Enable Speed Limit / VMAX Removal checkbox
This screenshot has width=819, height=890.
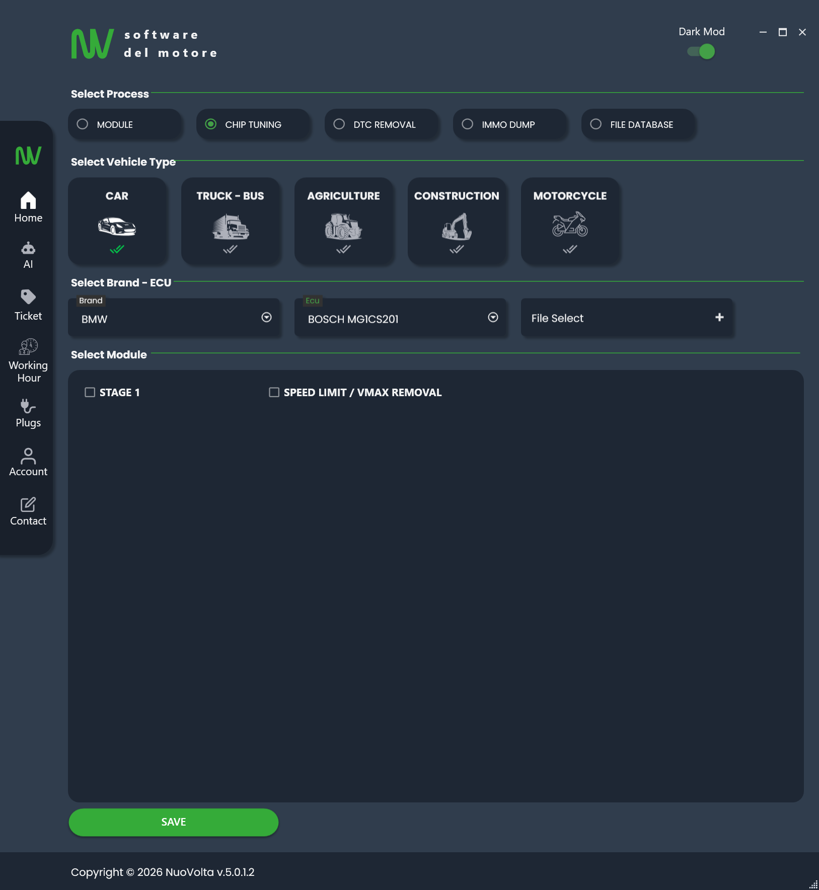[274, 392]
